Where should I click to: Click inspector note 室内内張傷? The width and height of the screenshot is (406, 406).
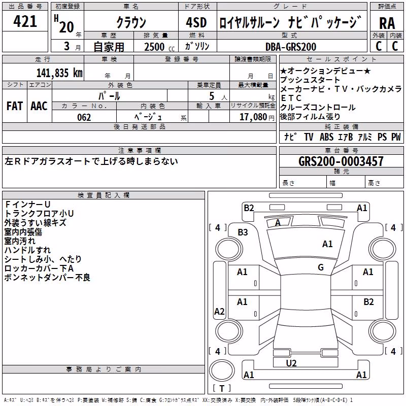coord(23,232)
